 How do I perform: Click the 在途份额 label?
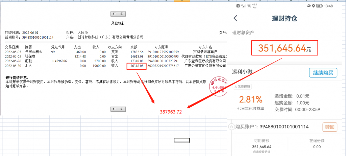tap(317, 141)
